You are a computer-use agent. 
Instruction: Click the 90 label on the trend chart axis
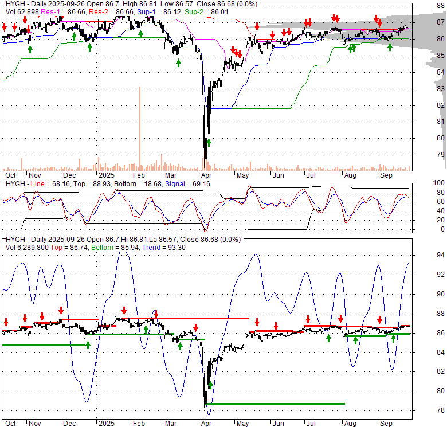click(x=441, y=293)
